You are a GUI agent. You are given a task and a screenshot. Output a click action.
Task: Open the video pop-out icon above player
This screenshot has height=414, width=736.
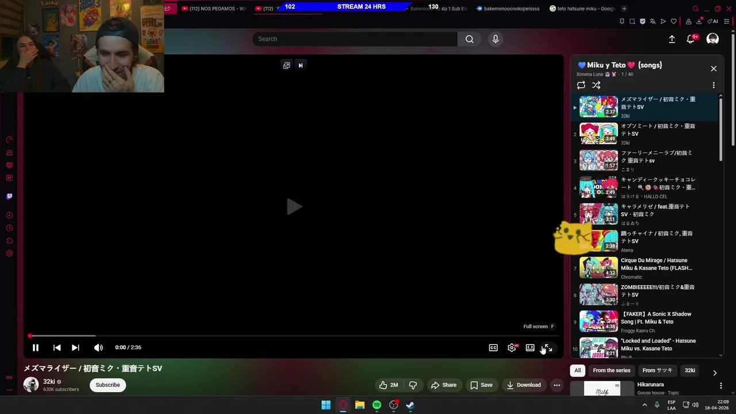(286, 66)
